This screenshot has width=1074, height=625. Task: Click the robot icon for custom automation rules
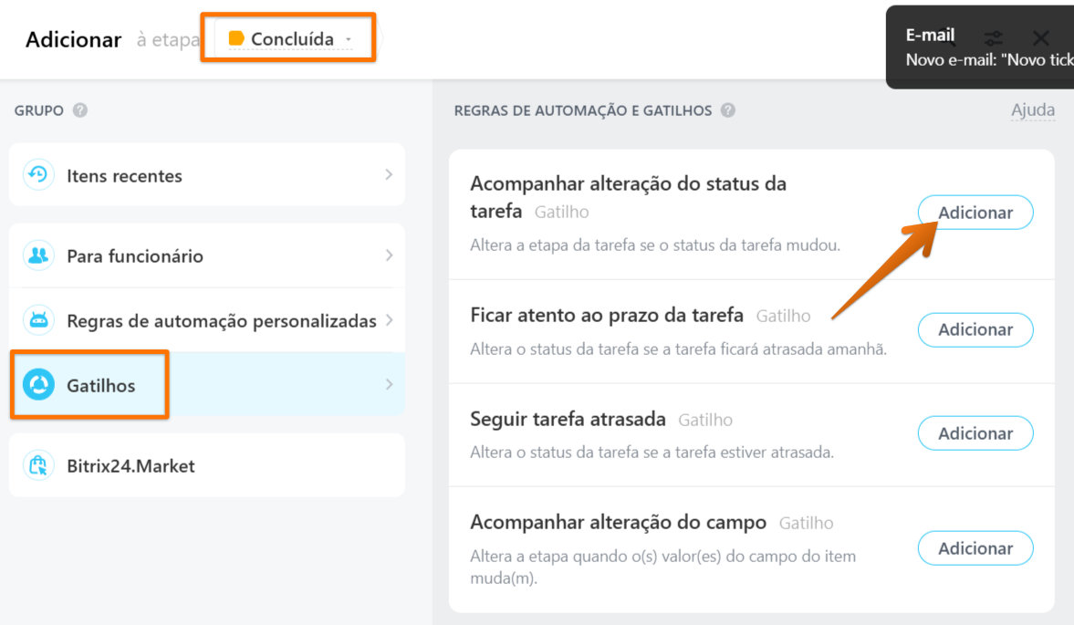pyautogui.click(x=38, y=319)
